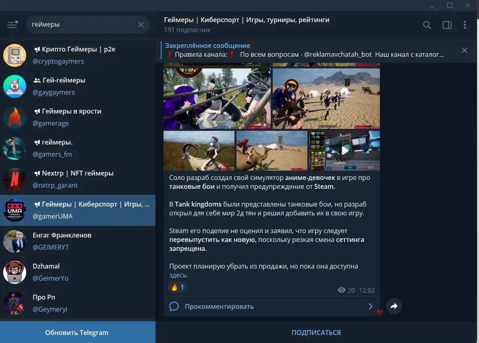
Task: Click the @cryptogaymers username
Action: coord(58,61)
